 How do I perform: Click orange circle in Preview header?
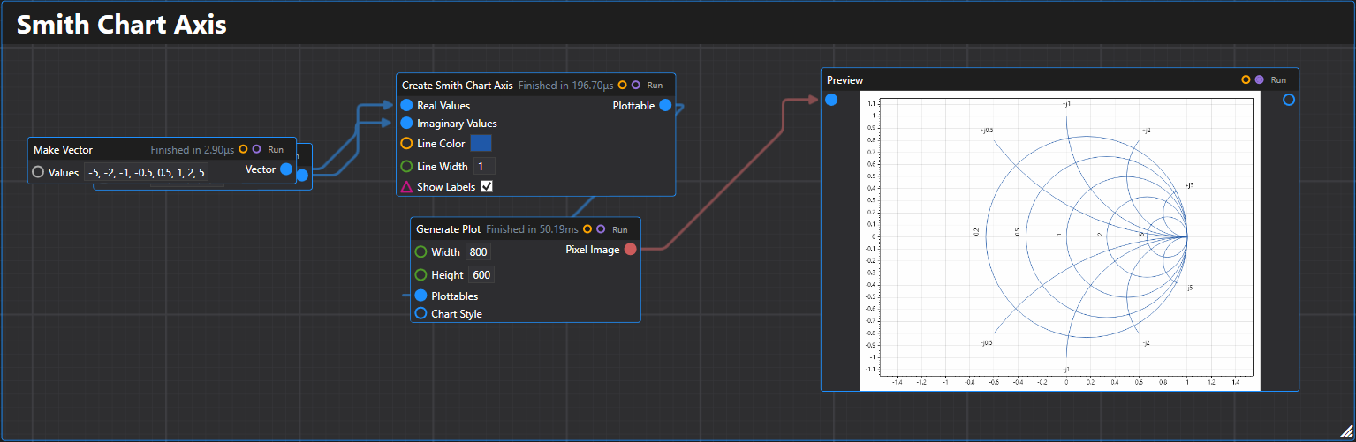(1246, 80)
